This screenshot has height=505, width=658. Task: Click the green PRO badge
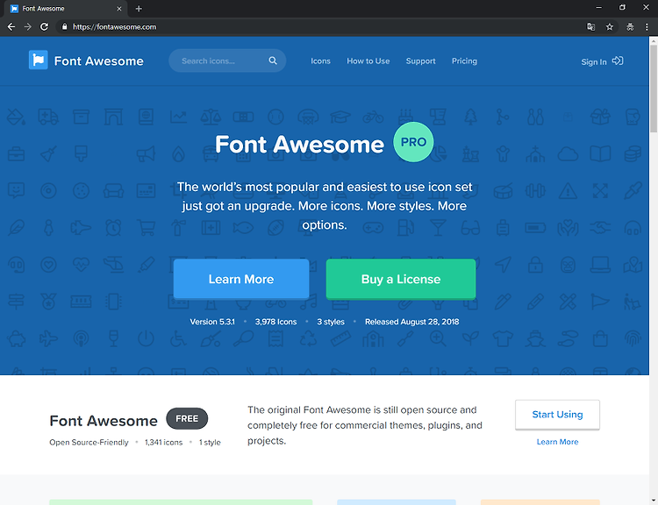click(413, 142)
